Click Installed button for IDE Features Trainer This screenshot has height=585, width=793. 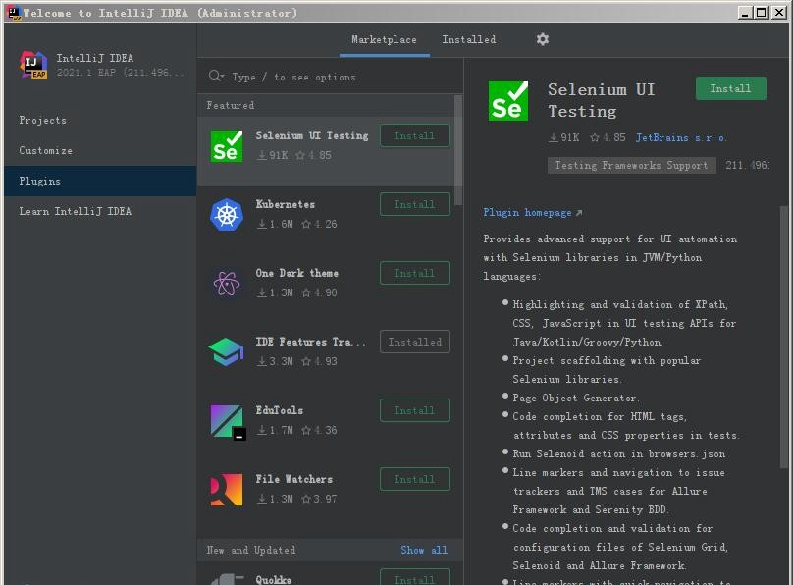pyautogui.click(x=415, y=342)
